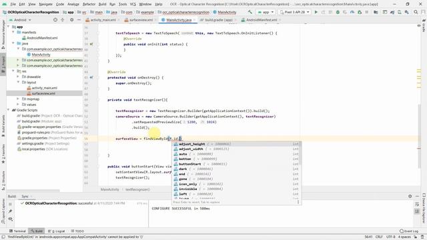Choose invisible from completion list
The width and height of the screenshot is (427, 240).
[236, 189]
